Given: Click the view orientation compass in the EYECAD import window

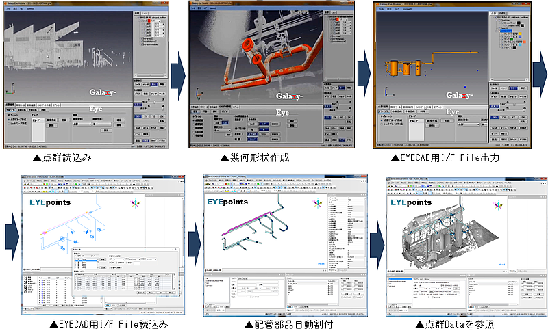Looking at the screenshot, I should click(135, 203).
